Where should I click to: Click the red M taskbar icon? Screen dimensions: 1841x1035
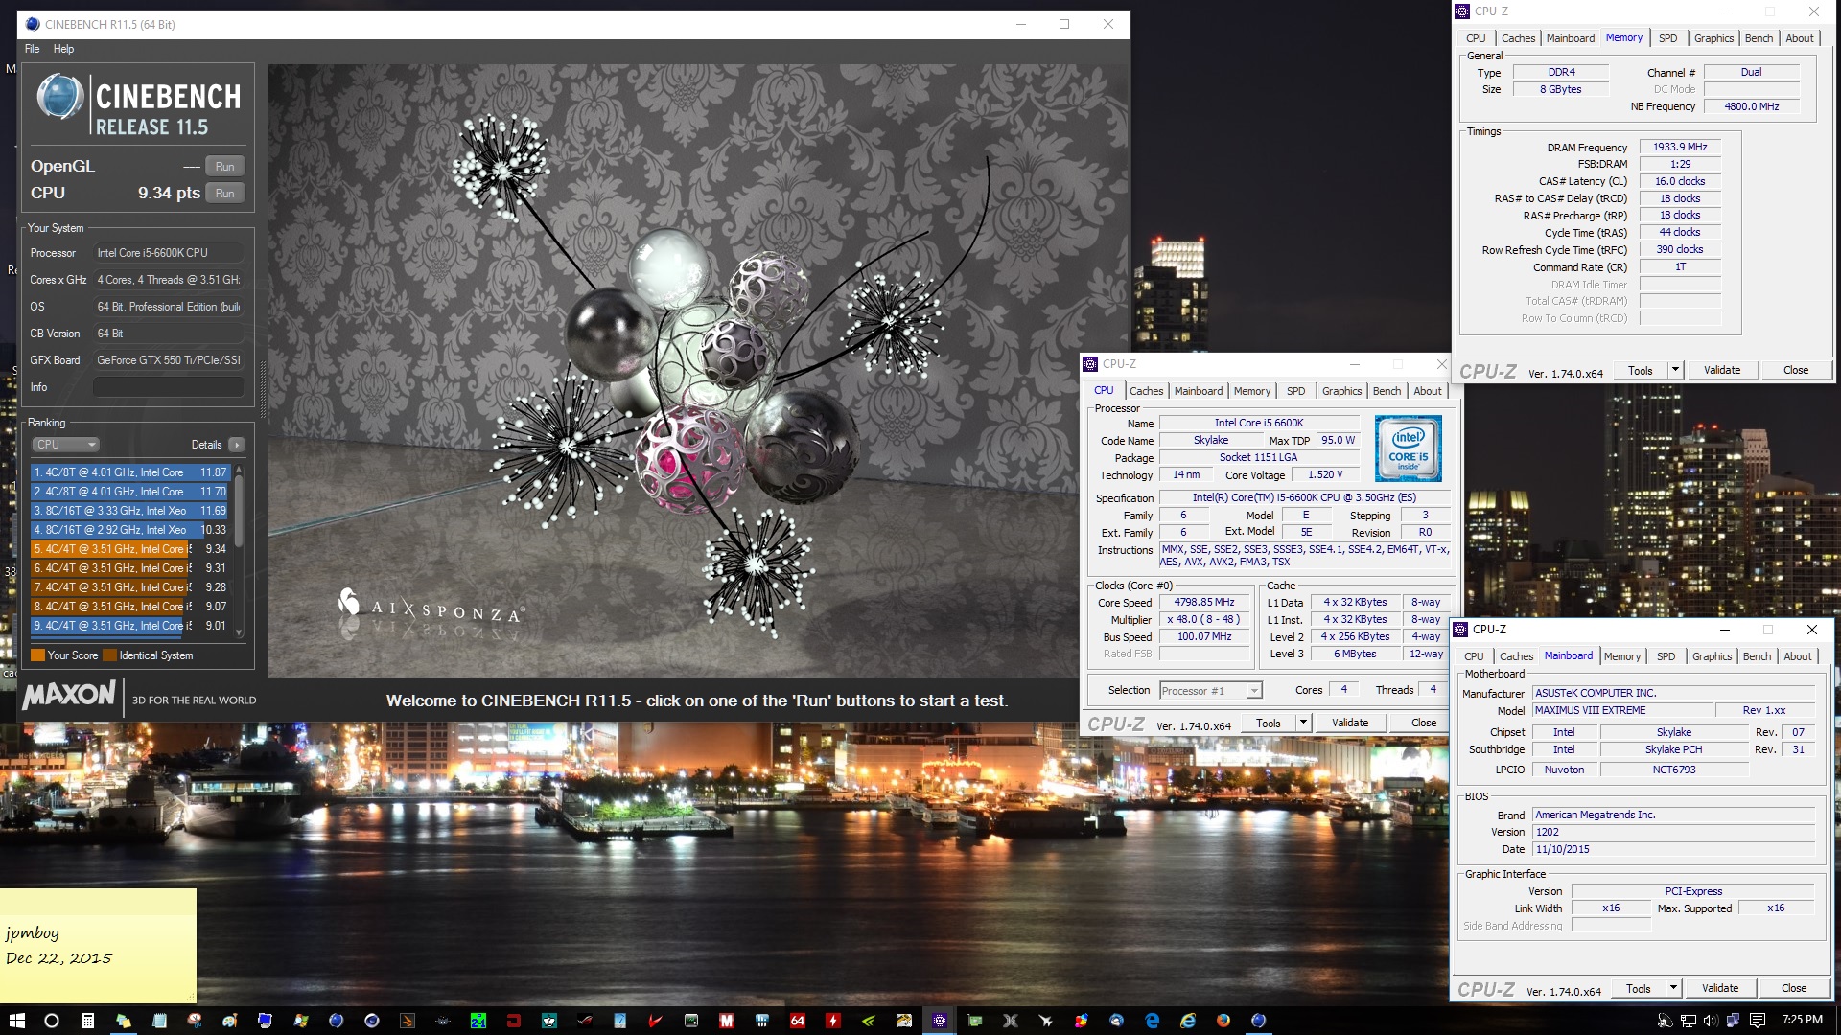727,1021
